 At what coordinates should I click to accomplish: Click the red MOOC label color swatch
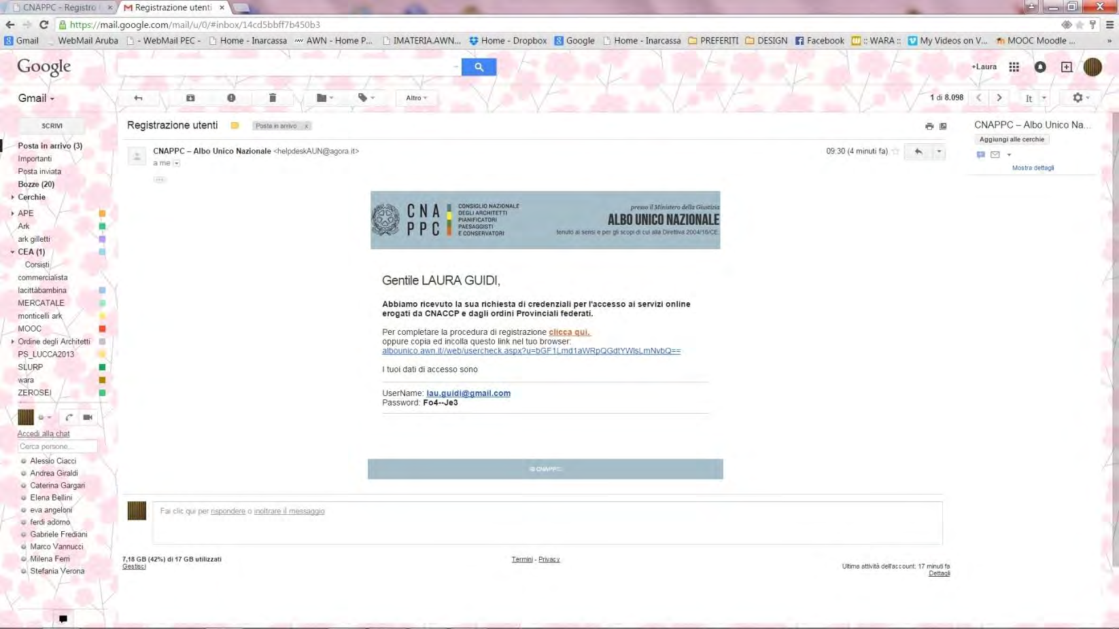click(x=102, y=329)
